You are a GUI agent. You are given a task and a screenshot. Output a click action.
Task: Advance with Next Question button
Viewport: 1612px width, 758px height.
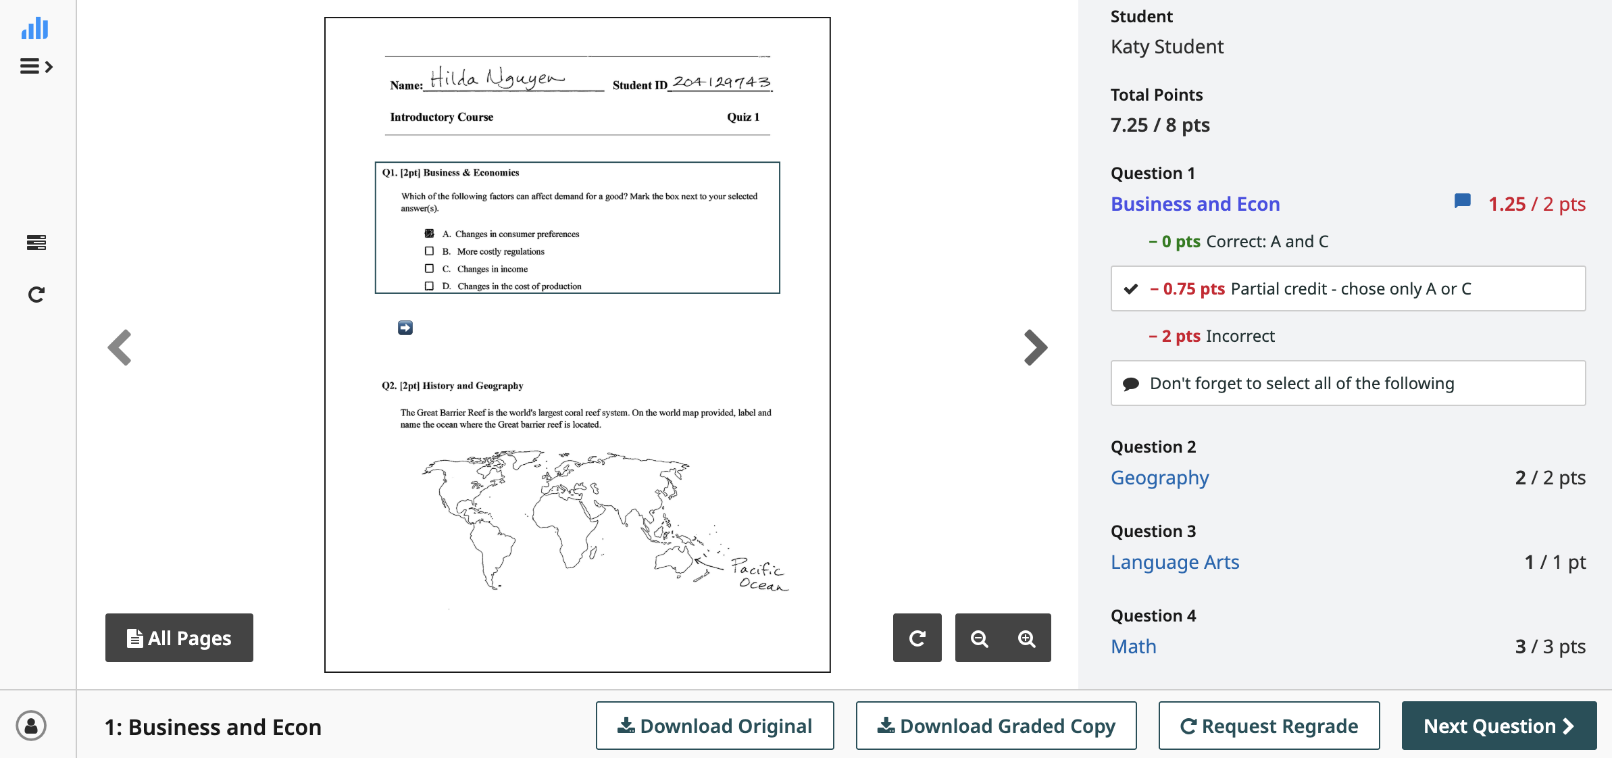(x=1499, y=726)
